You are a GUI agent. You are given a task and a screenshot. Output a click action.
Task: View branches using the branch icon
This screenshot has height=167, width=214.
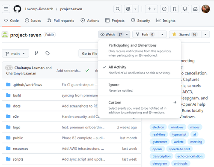(36, 54)
